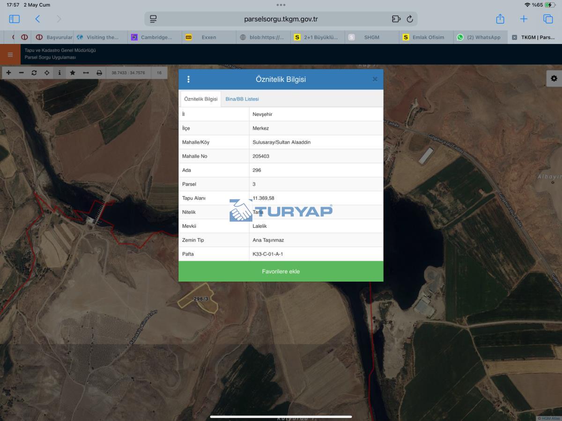Tap the battery indicator in status bar
Image resolution: width=562 pixels, height=421 pixels.
point(550,5)
